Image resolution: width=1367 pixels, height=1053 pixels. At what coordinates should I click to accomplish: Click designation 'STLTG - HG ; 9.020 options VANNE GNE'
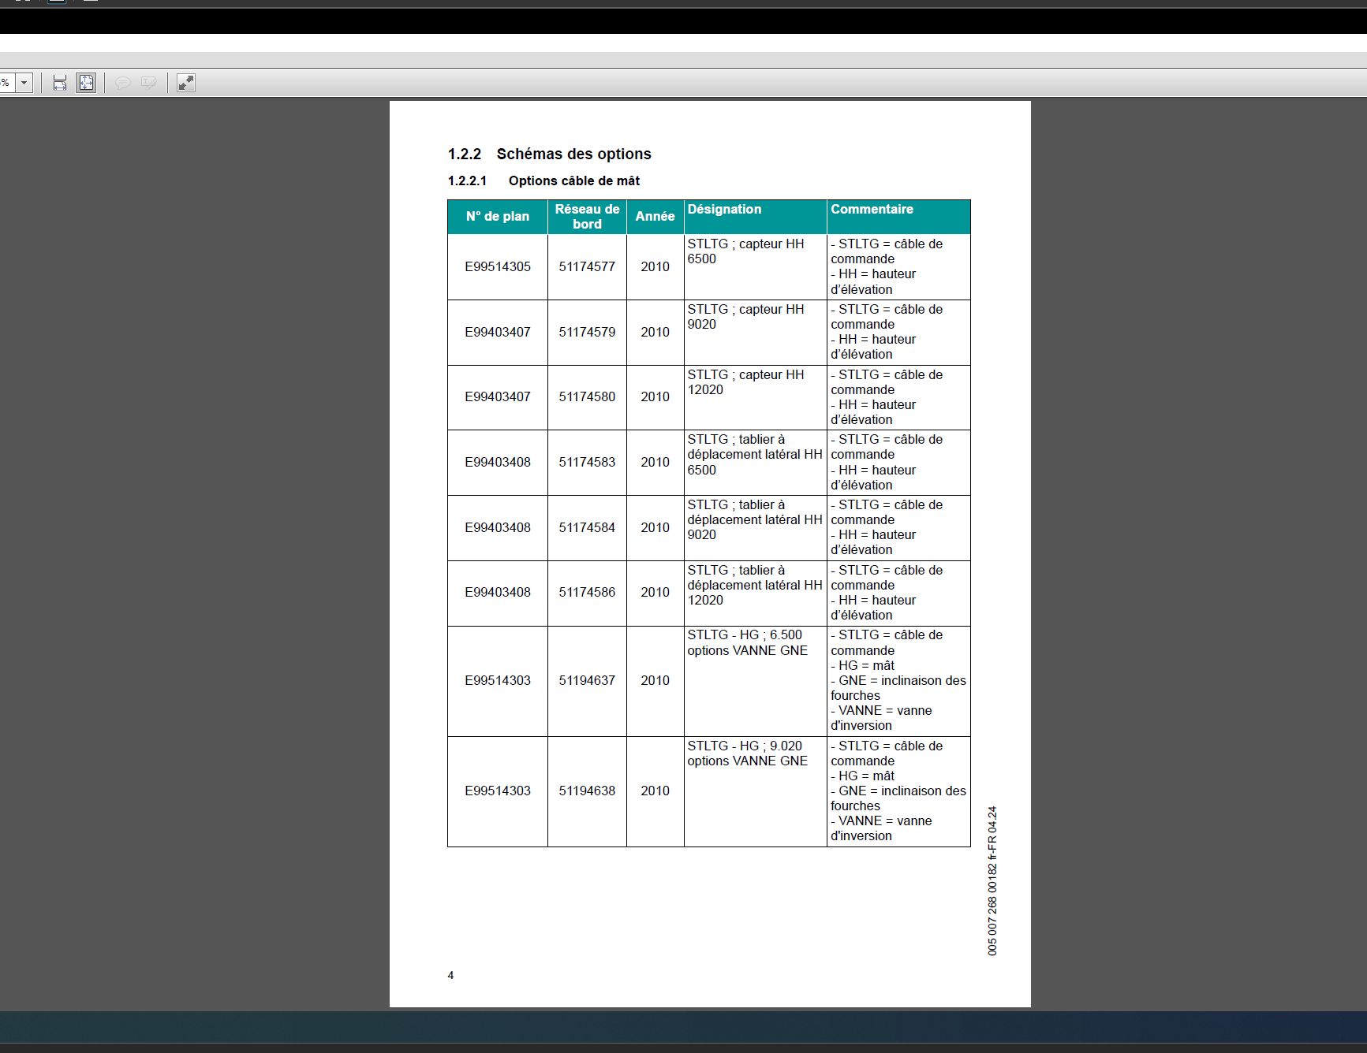pyautogui.click(x=747, y=753)
